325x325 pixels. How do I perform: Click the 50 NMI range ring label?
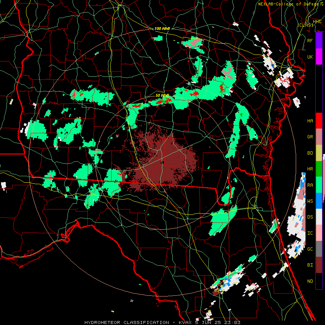pyautogui.click(x=162, y=95)
